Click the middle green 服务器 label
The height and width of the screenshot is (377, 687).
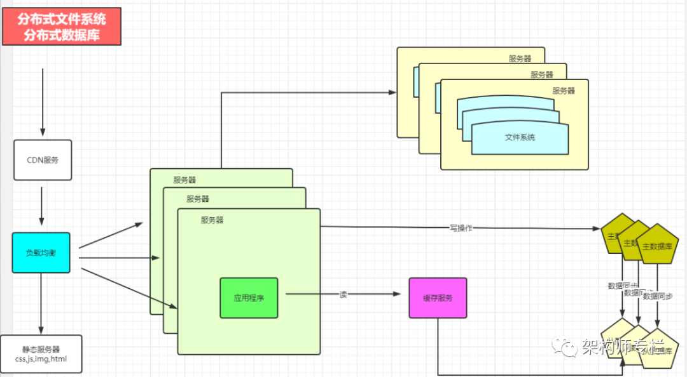pos(198,199)
